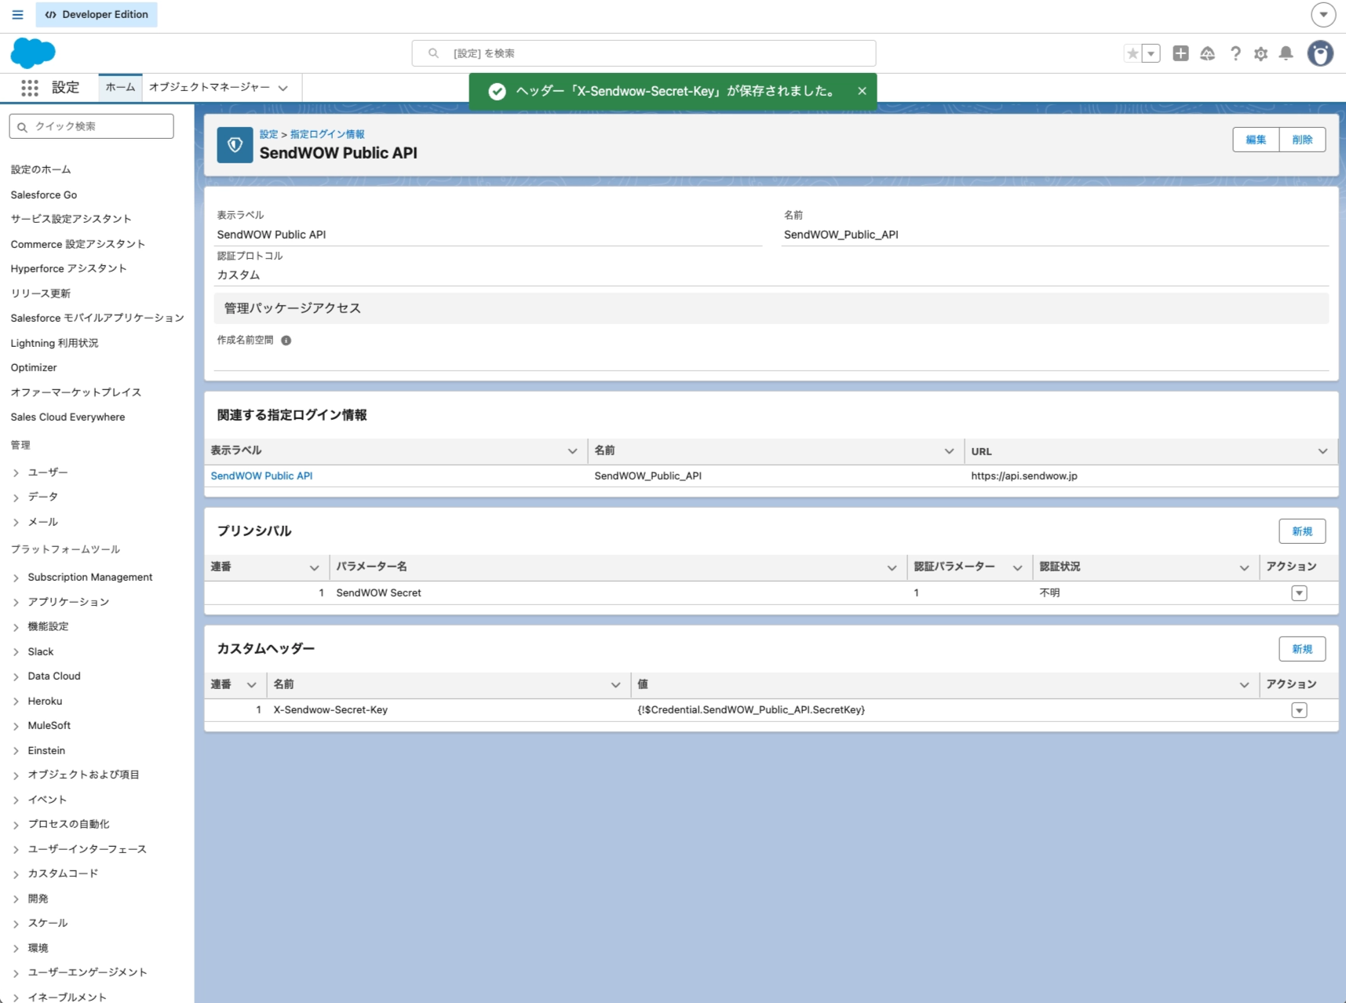Screen dimensions: 1346x1003
Task: Open the setup gear icon
Action: [1260, 53]
